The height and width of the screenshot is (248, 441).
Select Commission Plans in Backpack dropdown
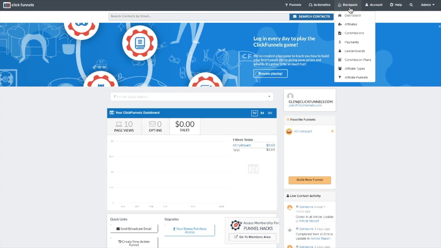358,60
